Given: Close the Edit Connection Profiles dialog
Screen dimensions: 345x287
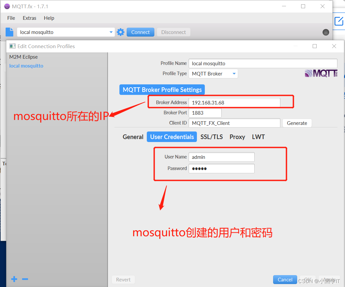Looking at the screenshot, I should point(334,46).
